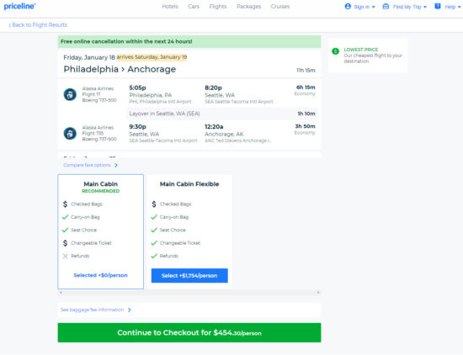This screenshot has height=355, width=463.
Task: Click the priceline logo
Action: click(x=19, y=6)
